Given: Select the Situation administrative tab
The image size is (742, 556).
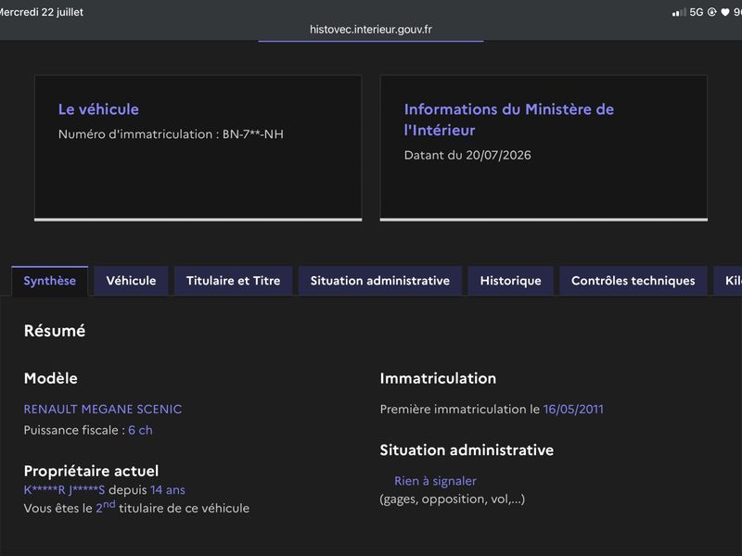Looking at the screenshot, I should coord(380,281).
